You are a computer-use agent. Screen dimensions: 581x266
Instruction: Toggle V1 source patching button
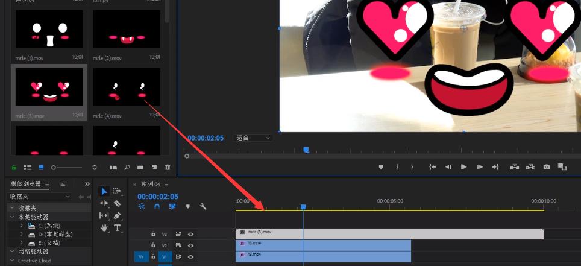[x=141, y=256]
